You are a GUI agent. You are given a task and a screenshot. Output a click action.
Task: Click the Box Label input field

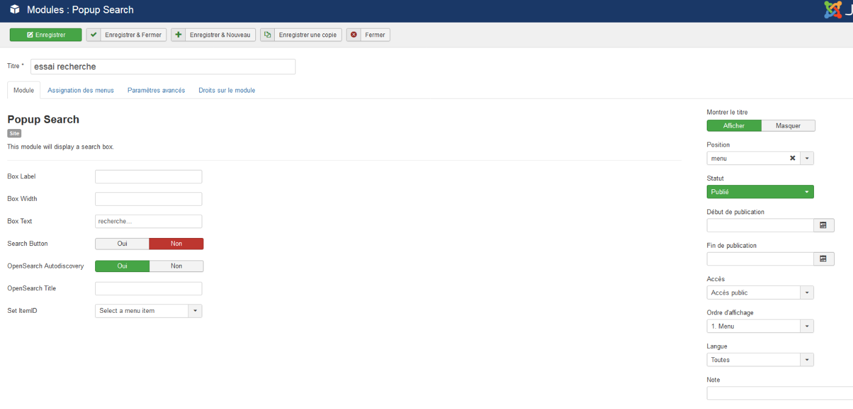[x=148, y=177]
